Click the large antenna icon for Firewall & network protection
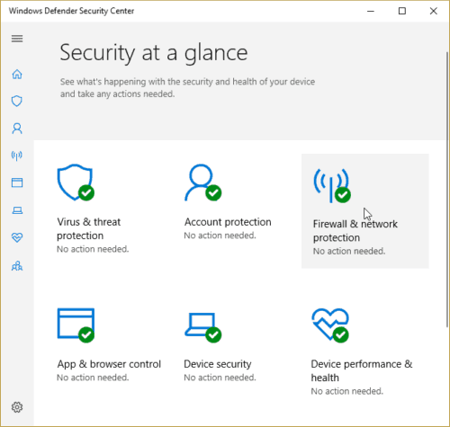The width and height of the screenshot is (450, 427). pyautogui.click(x=332, y=185)
